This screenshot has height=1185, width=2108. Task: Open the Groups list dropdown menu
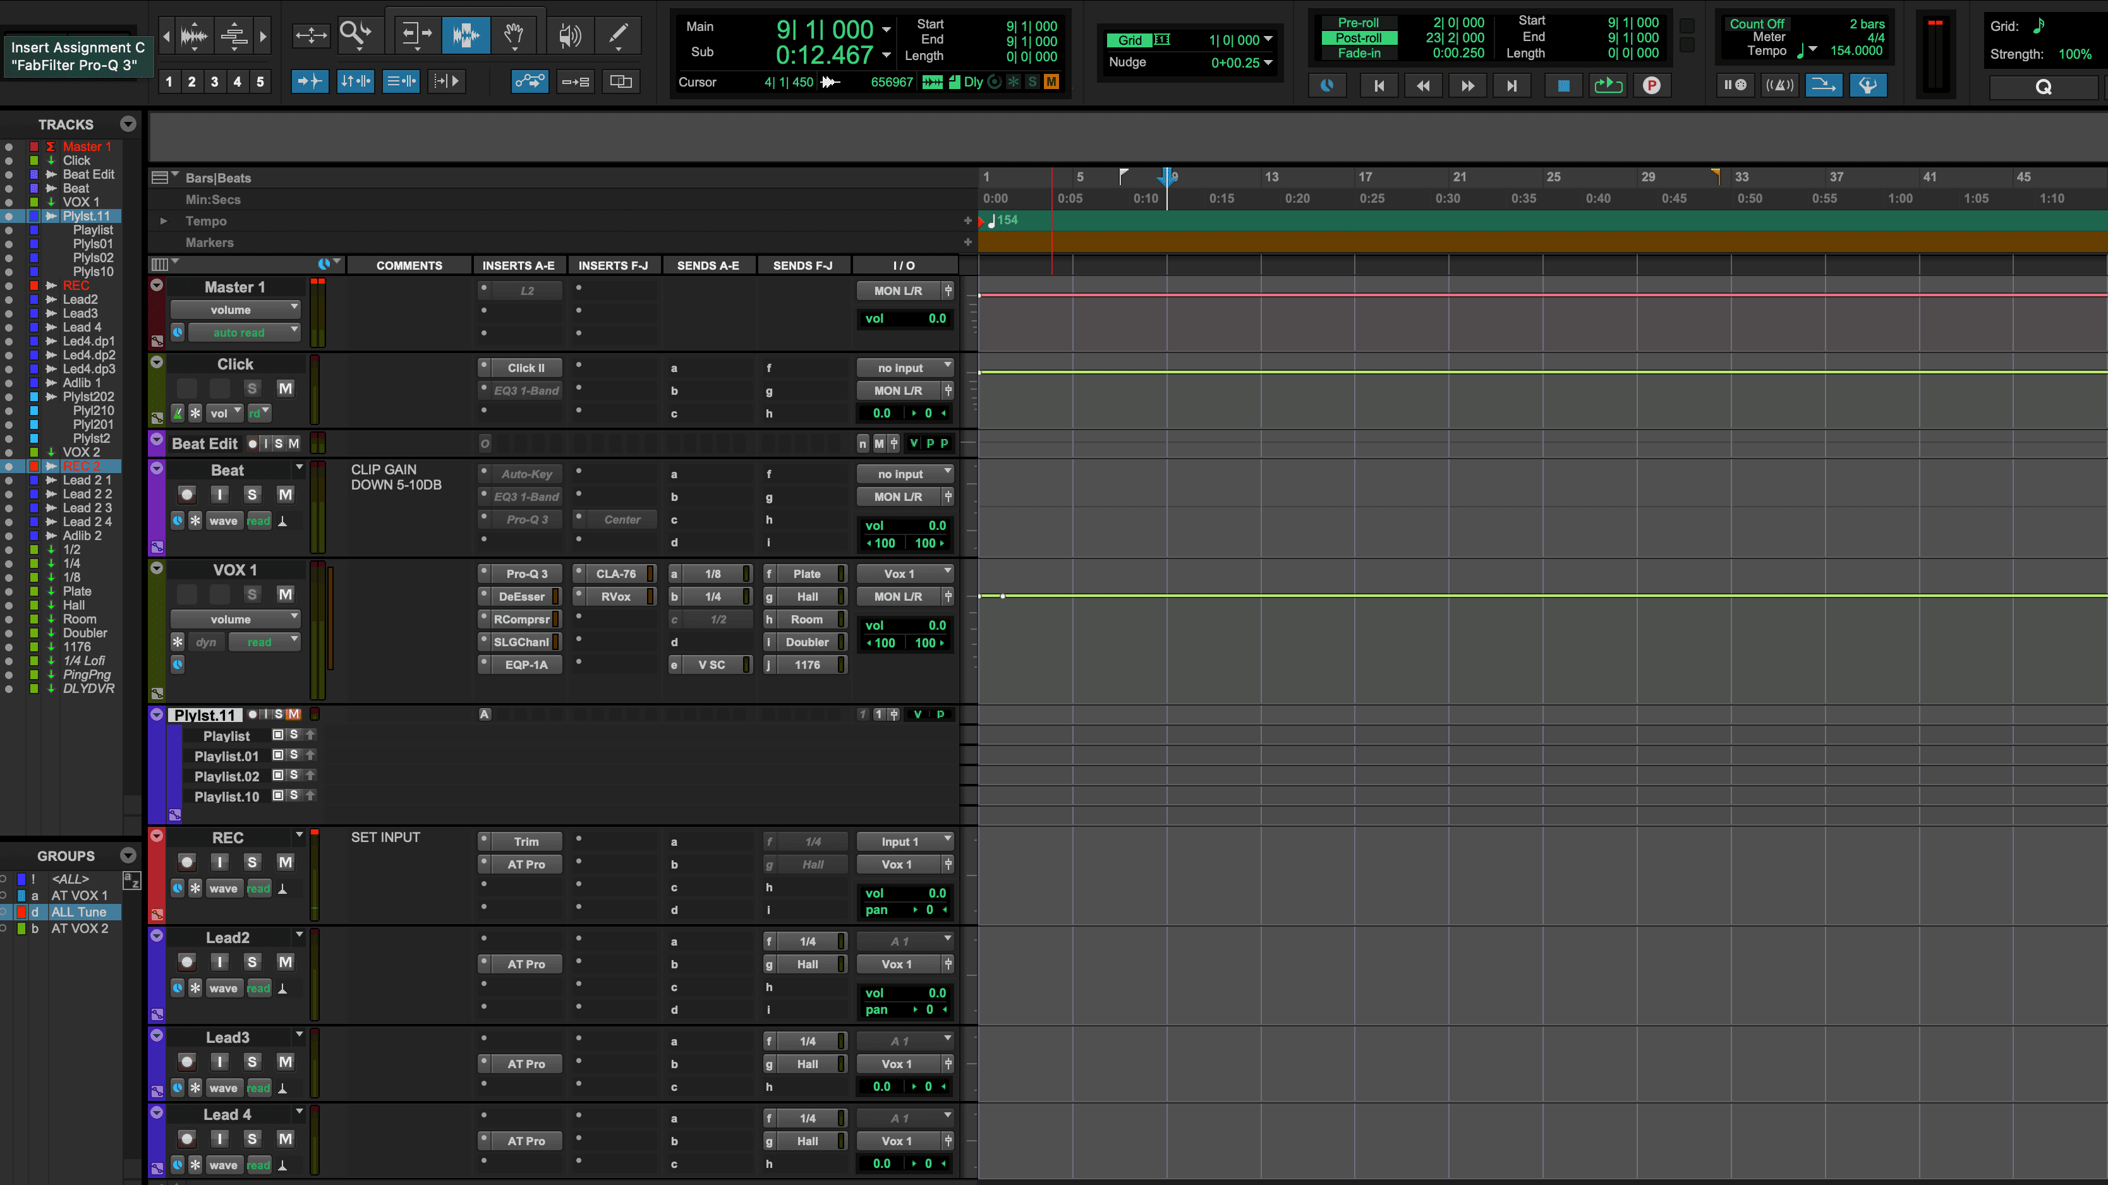[128, 855]
